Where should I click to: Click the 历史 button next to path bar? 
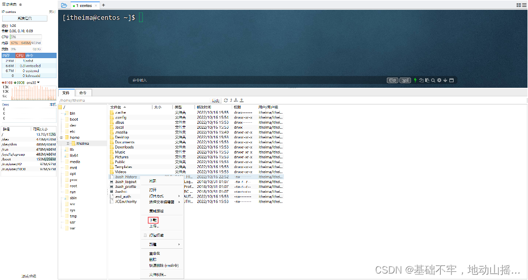[216, 100]
